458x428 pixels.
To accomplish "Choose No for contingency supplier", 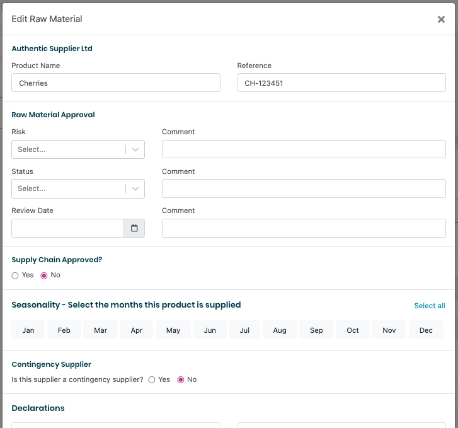I will 181,380.
